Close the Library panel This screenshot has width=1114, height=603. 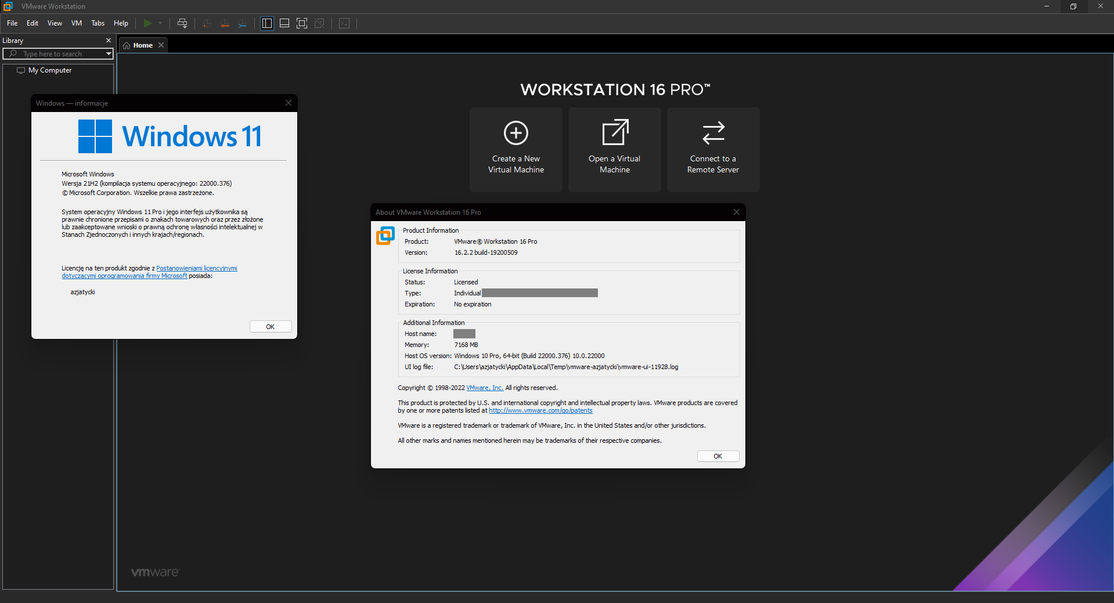[109, 41]
